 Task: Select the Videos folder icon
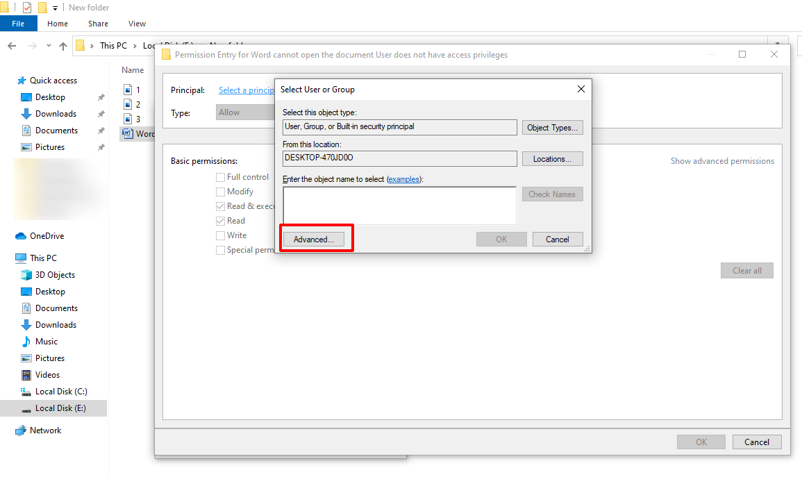(x=26, y=375)
